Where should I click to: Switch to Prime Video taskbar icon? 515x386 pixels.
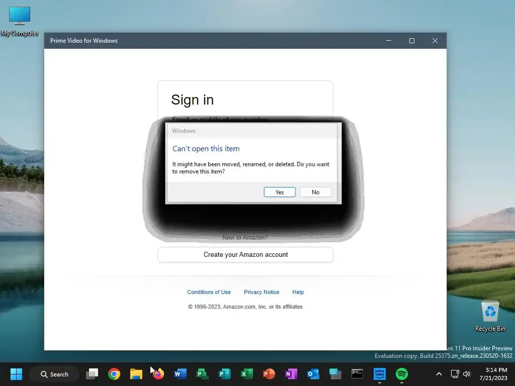pyautogui.click(x=379, y=374)
